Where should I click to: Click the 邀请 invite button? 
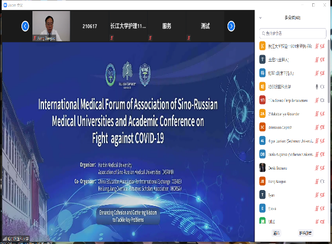(x=276, y=234)
